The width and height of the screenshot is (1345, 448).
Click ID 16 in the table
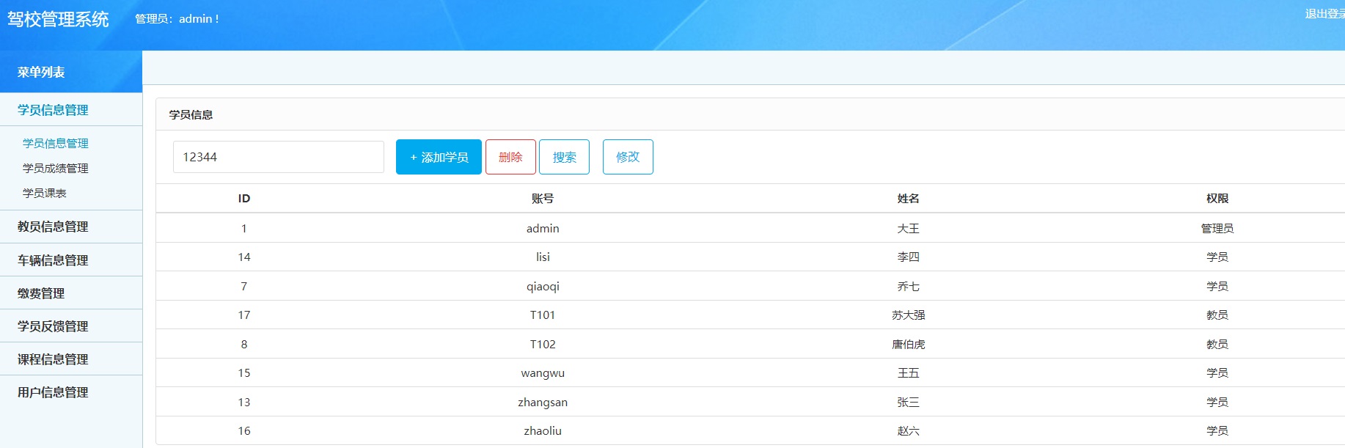coord(244,430)
